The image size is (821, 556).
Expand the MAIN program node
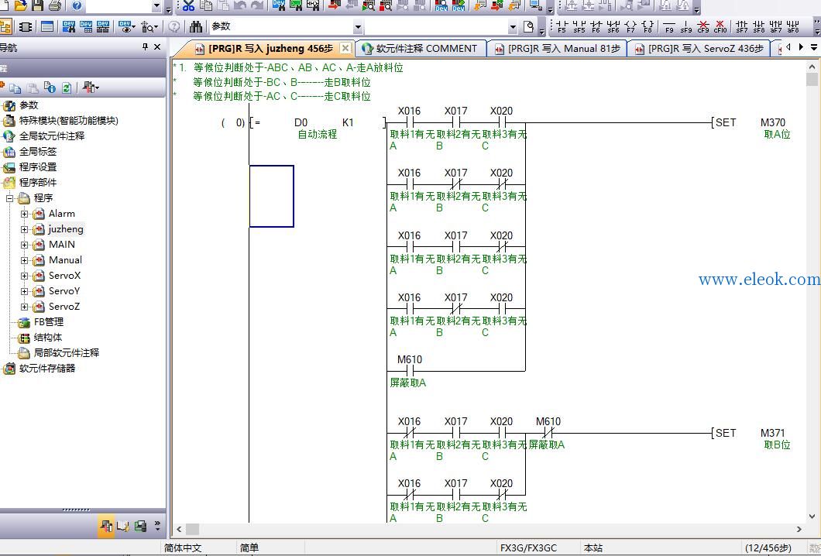(25, 245)
